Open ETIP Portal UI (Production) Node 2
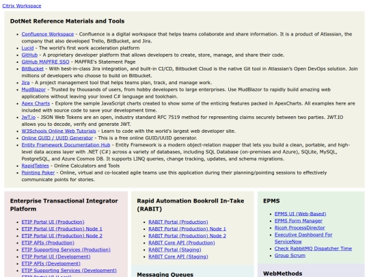369x277 pixels. (62, 236)
